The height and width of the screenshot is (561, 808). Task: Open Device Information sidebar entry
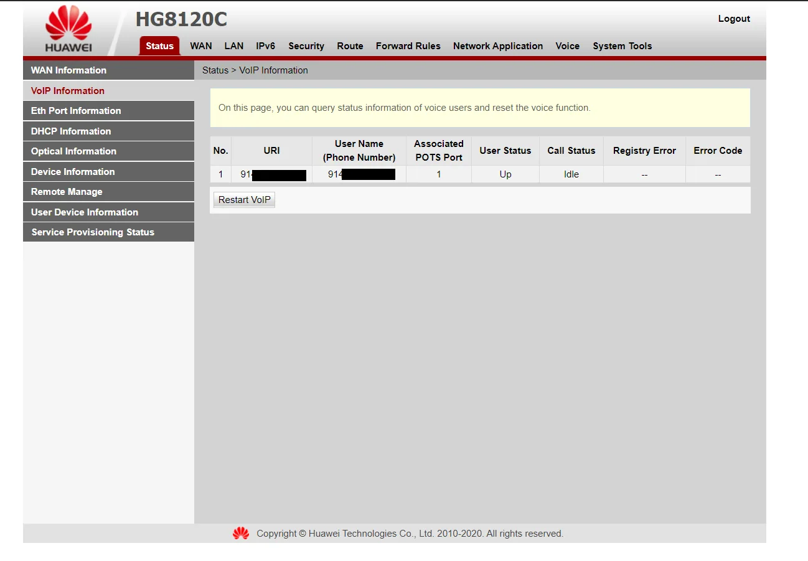(x=73, y=172)
